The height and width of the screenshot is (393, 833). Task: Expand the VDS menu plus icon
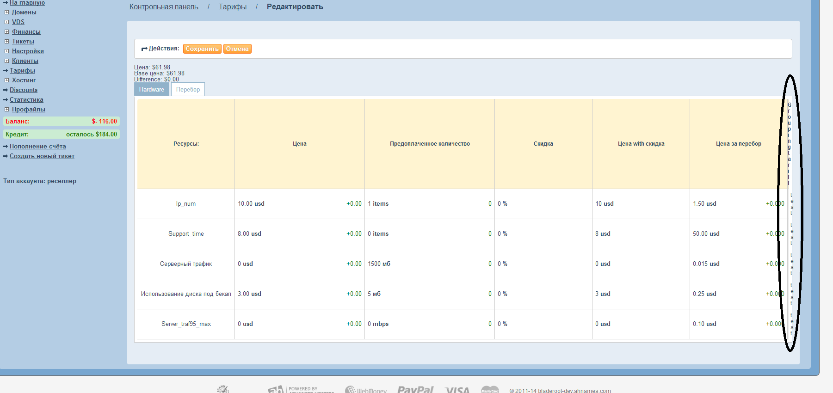coord(7,22)
